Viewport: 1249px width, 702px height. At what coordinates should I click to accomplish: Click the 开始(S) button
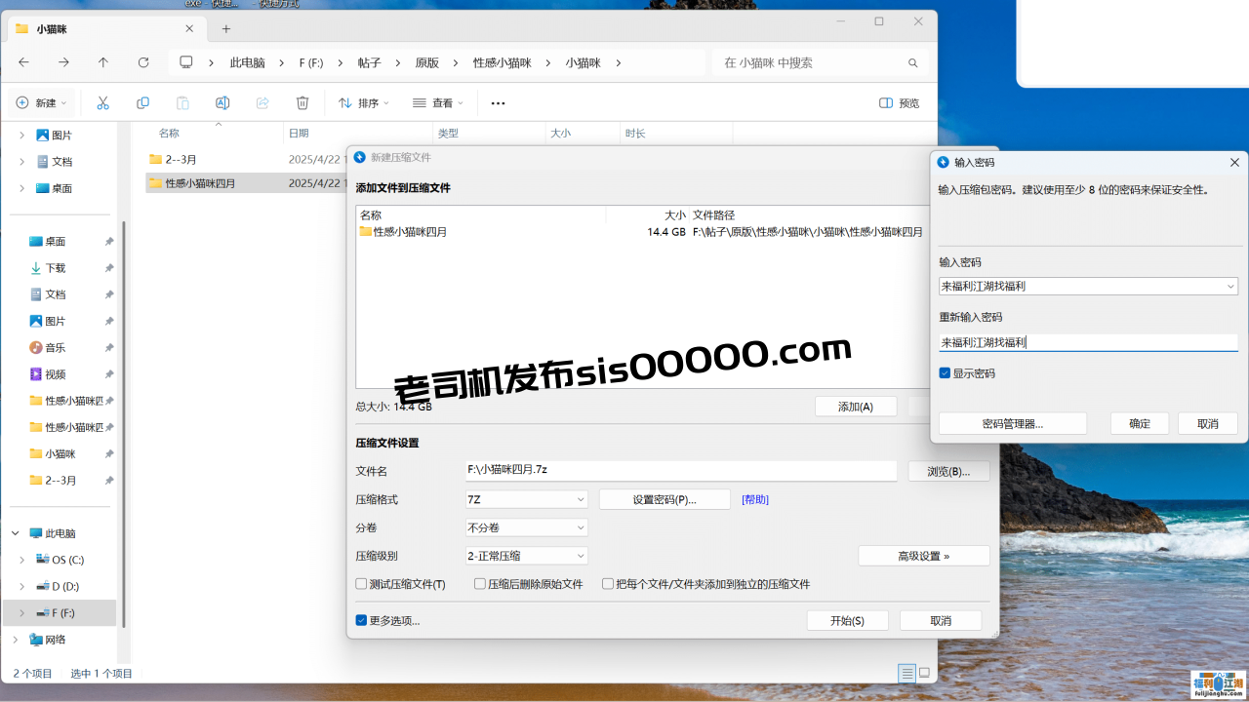tap(847, 621)
